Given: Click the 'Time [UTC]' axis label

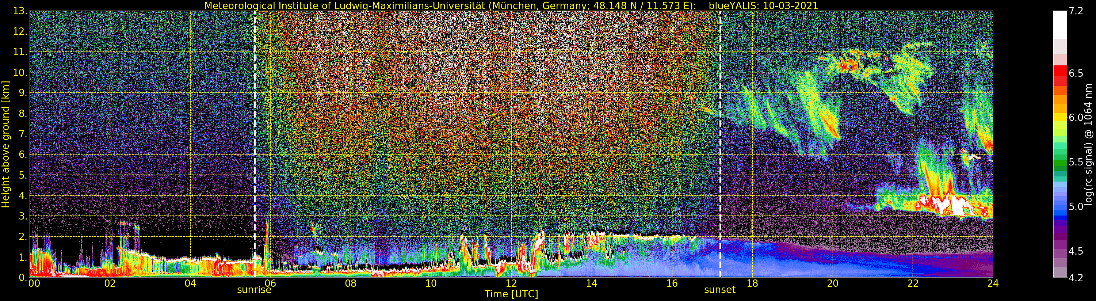Looking at the screenshot, I should (511, 294).
